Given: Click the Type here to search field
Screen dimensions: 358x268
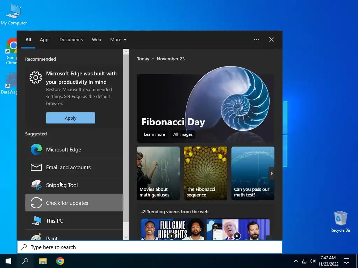Looking at the screenshot, I should 150,247.
